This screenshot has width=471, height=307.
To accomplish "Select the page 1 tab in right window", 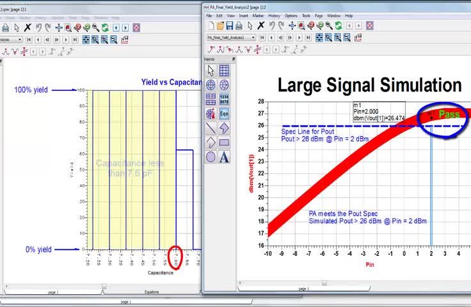I will pos(303,288).
